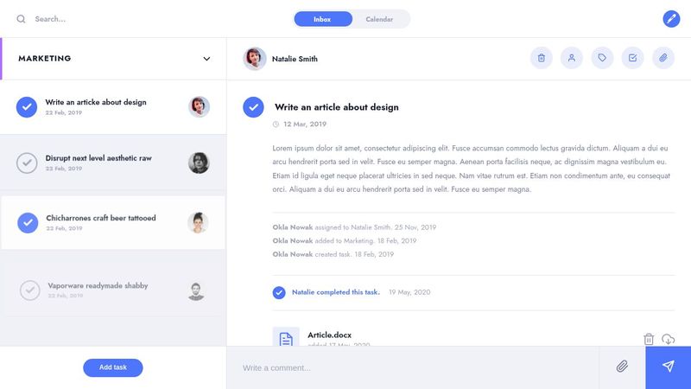Viewport: 691px width, 389px height.
Task: Download Article.docx with cloud icon
Action: coord(668,339)
